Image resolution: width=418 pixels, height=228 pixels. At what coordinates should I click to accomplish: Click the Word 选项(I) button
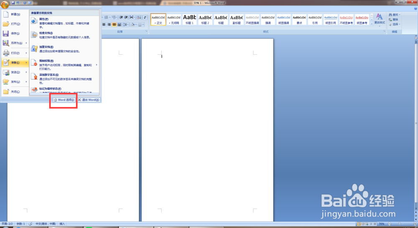coord(64,100)
